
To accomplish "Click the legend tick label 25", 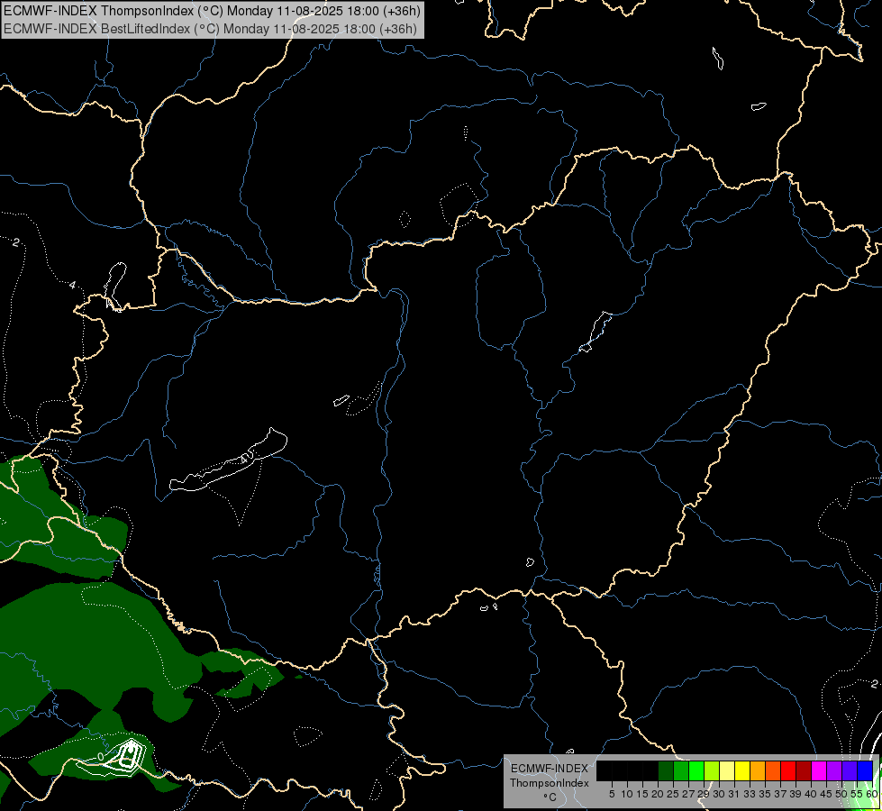I will [673, 794].
